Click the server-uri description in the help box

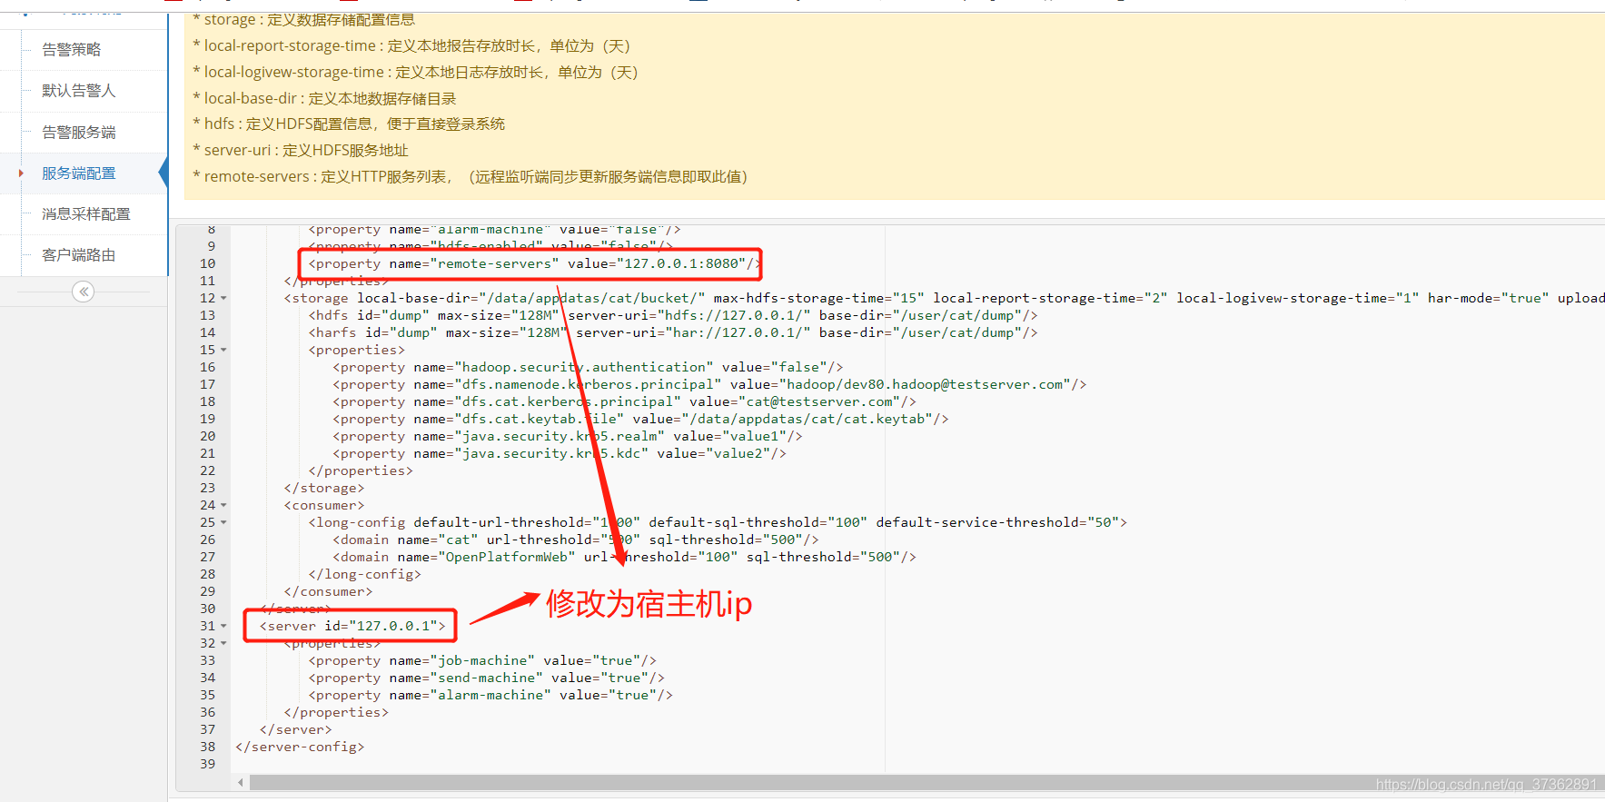point(301,150)
